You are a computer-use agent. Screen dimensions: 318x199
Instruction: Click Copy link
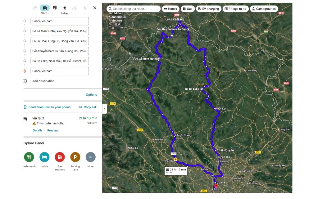pyautogui.click(x=88, y=107)
